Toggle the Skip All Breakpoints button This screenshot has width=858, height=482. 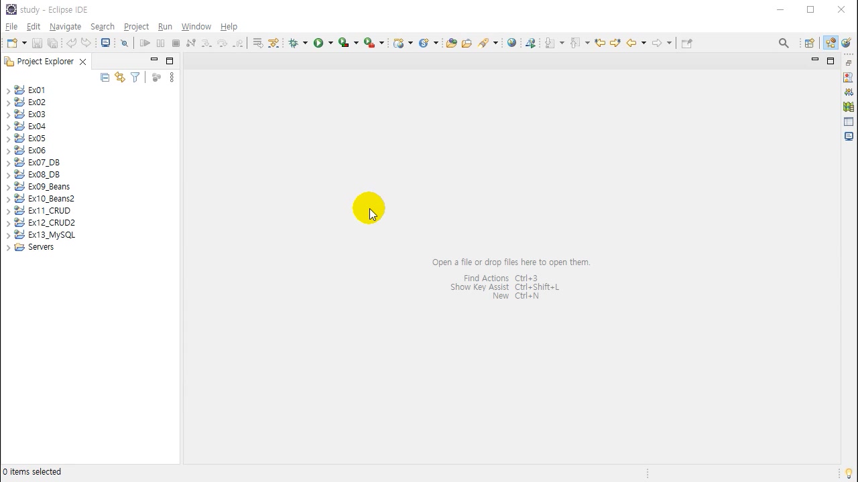click(x=124, y=43)
